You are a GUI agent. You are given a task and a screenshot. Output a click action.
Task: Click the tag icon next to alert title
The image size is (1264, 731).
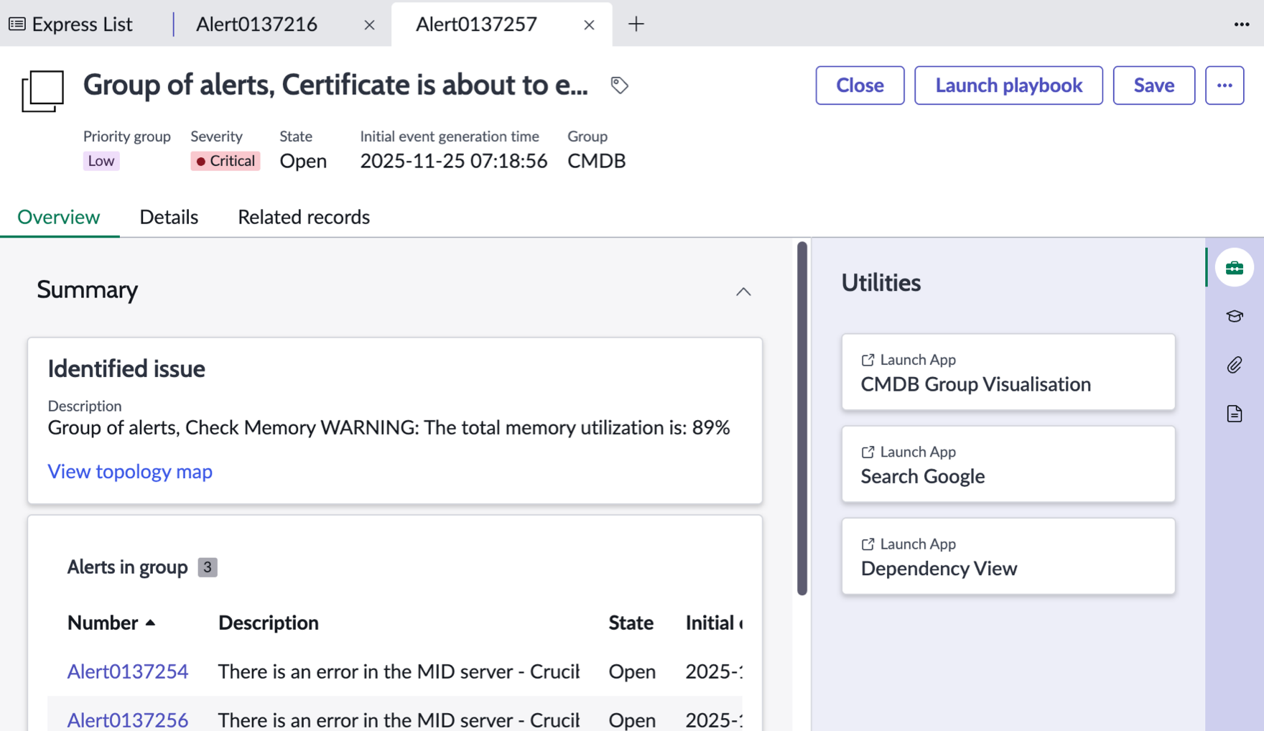click(619, 85)
